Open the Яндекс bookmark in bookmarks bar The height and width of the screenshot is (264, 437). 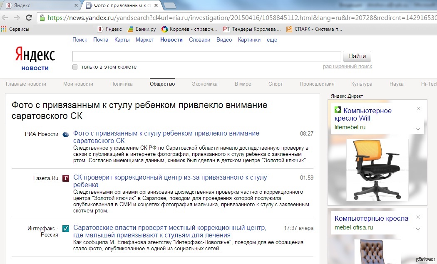point(109,29)
